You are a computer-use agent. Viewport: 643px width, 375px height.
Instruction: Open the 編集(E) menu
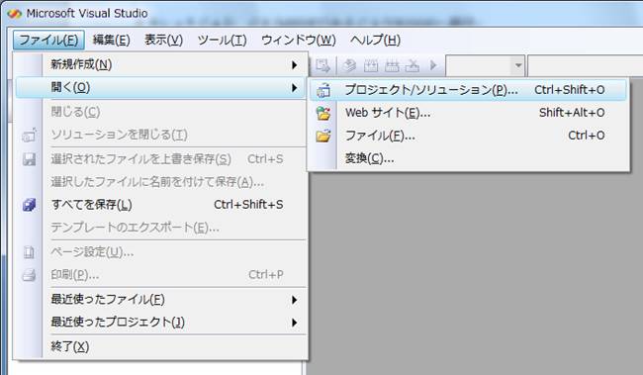coord(111,40)
